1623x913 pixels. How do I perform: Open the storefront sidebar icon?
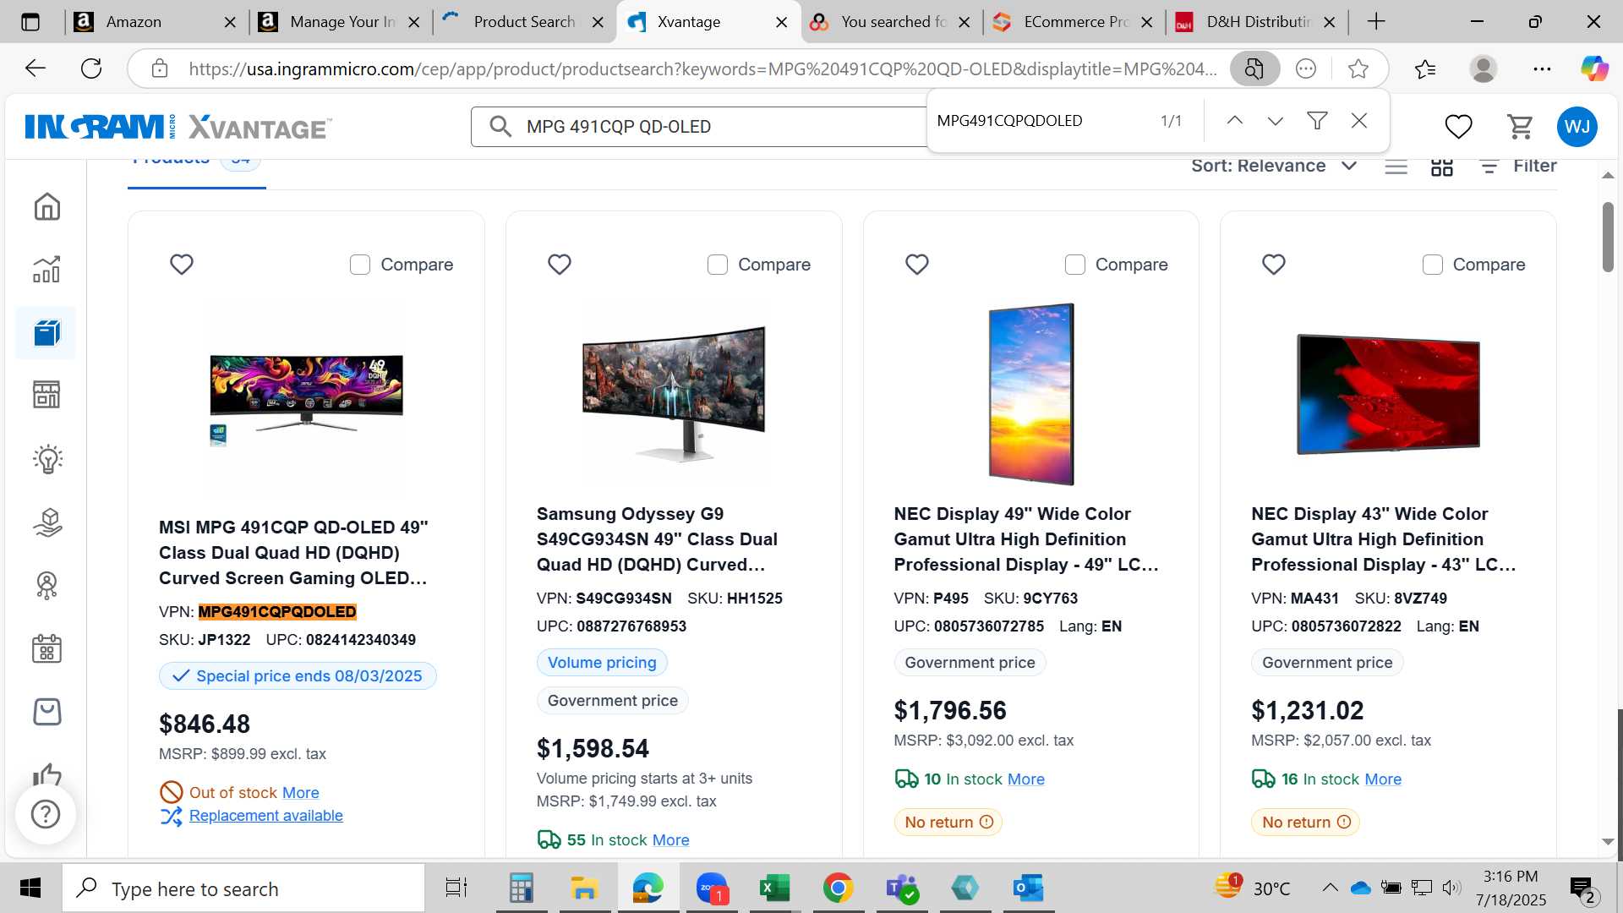point(46,395)
